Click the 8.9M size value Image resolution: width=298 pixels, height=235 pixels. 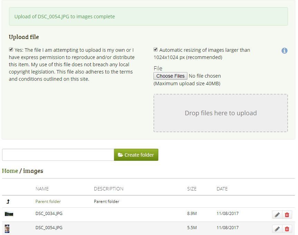click(x=192, y=214)
